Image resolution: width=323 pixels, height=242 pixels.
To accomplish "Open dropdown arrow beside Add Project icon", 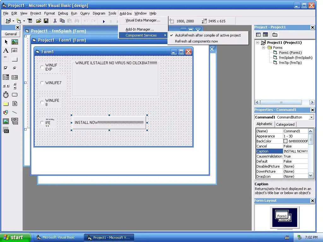I will click(x=13, y=21).
